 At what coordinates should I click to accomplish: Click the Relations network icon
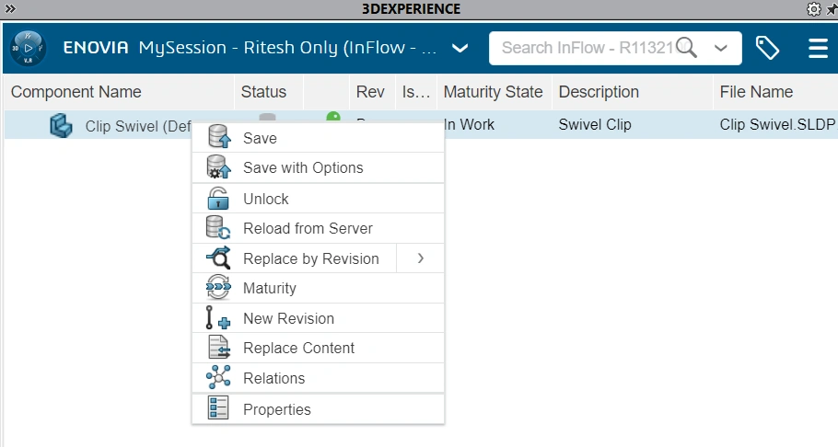pos(217,378)
